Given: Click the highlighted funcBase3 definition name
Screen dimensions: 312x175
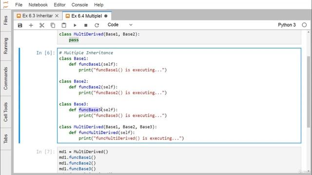Looking at the screenshot, I should click(x=90, y=110).
